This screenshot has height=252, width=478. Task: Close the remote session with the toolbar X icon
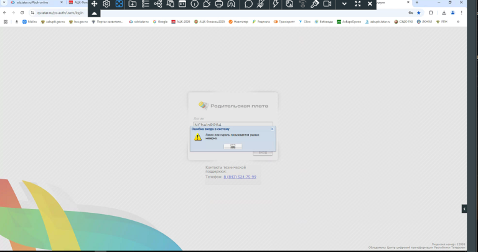pyautogui.click(x=370, y=4)
